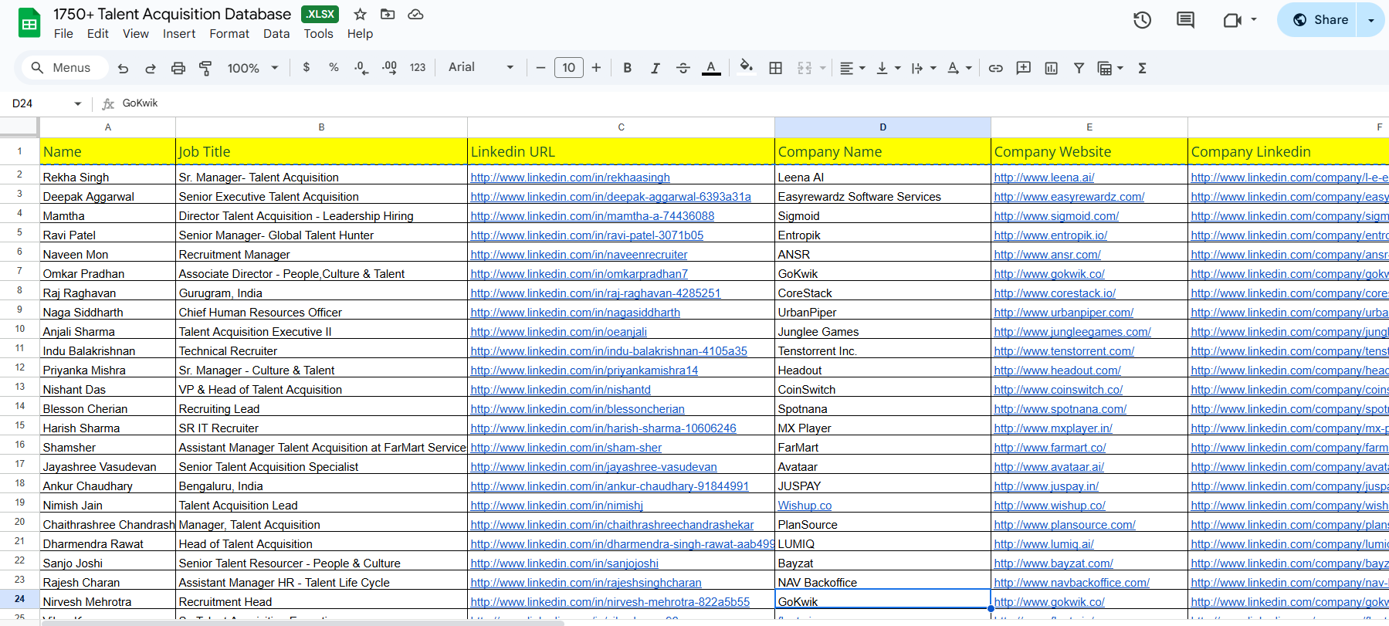Open the Edit menu
Viewport: 1389px width, 626px height.
(98, 34)
